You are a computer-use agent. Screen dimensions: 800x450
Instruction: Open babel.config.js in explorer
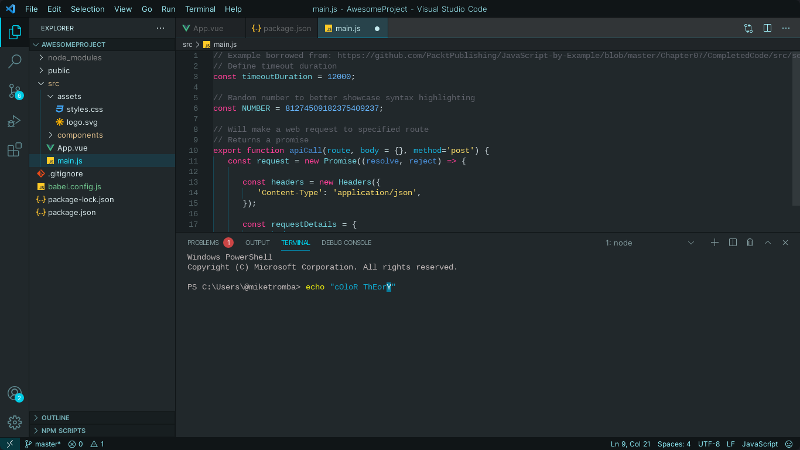(x=74, y=186)
